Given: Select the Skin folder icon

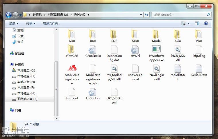Looking at the screenshot, I should tap(177, 34).
